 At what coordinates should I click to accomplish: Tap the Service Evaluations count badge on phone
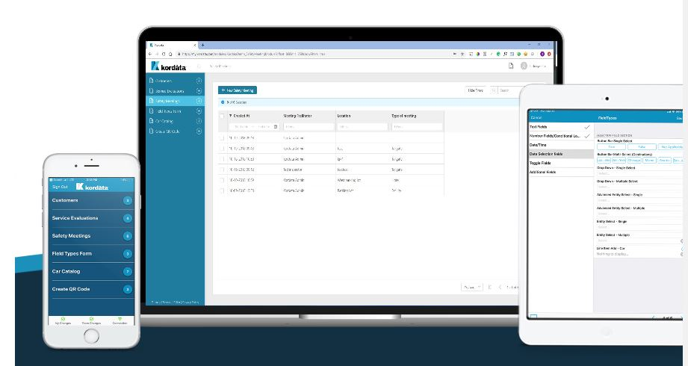click(127, 218)
